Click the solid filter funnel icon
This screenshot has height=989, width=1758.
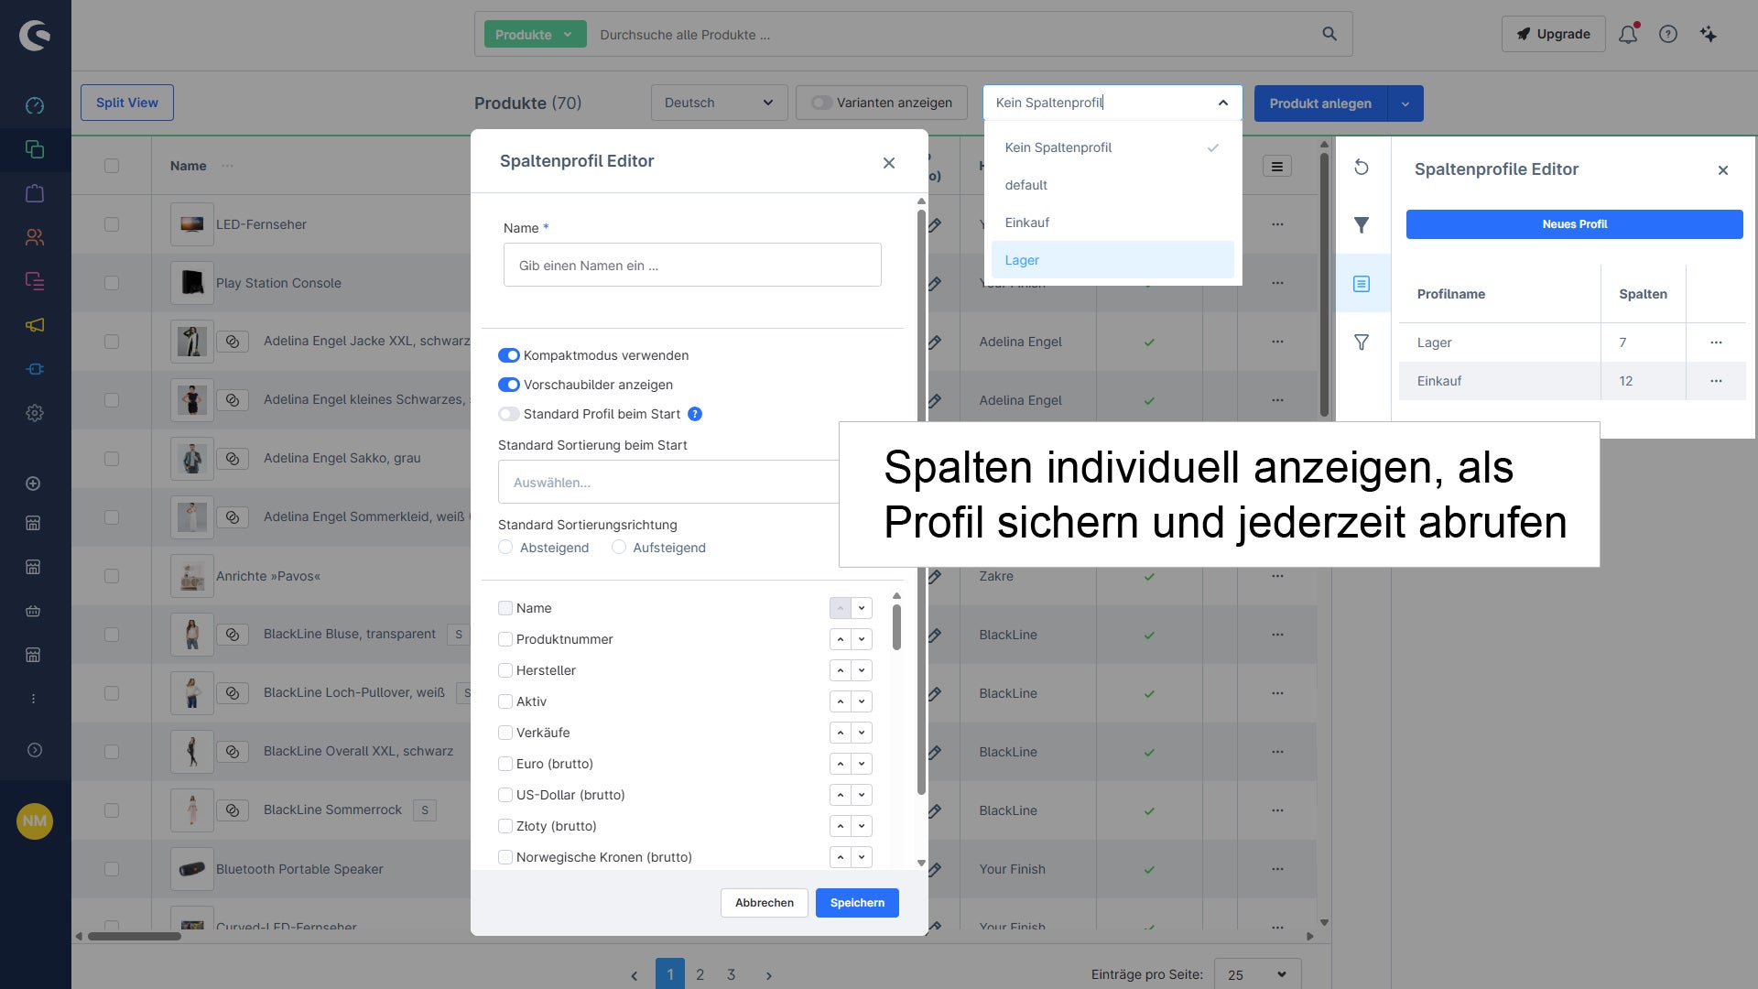click(x=1362, y=224)
